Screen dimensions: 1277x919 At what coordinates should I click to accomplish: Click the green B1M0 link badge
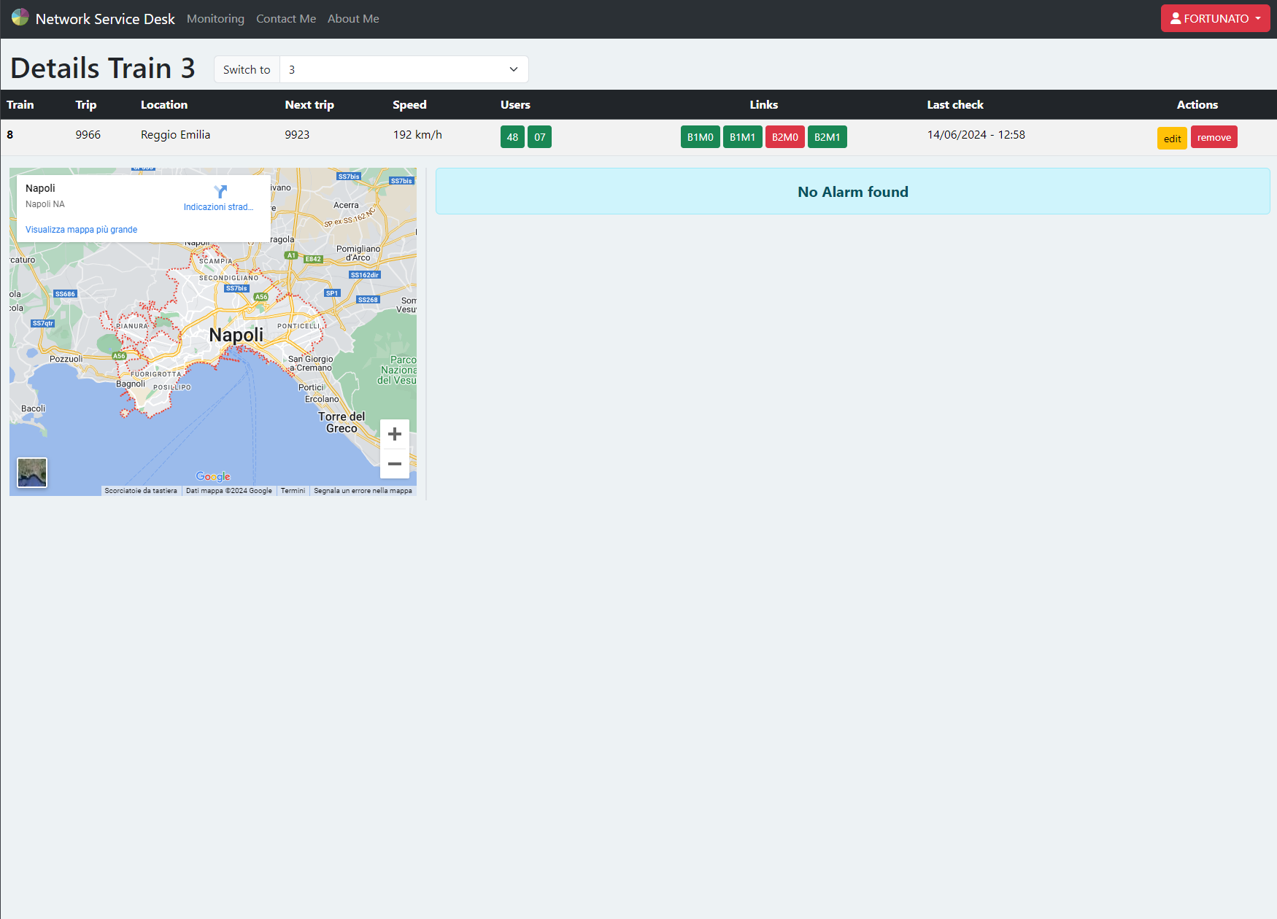point(700,137)
